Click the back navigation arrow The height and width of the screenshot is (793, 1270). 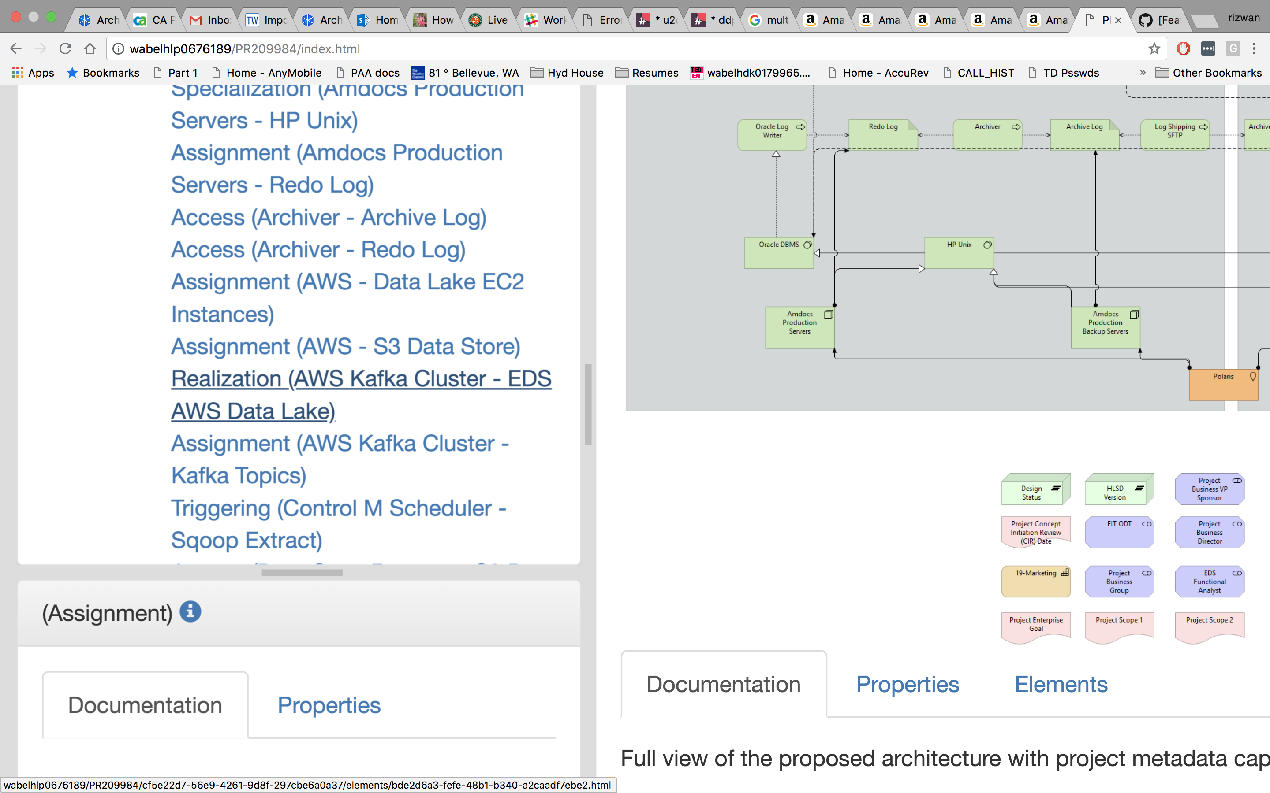pyautogui.click(x=16, y=49)
